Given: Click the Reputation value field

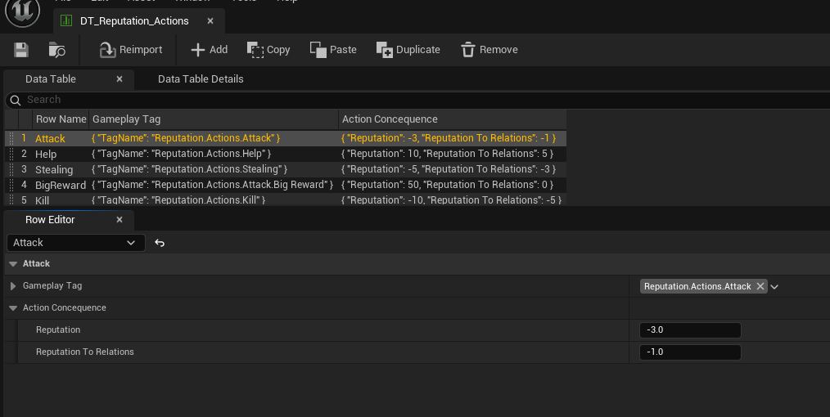Looking at the screenshot, I should click(689, 330).
